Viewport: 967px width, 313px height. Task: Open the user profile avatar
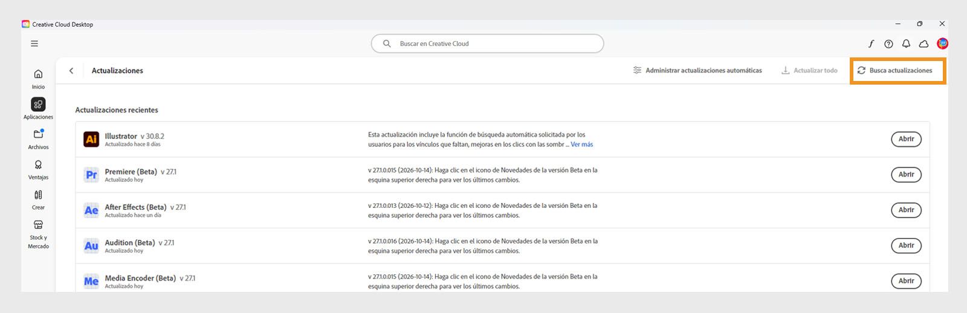point(942,44)
